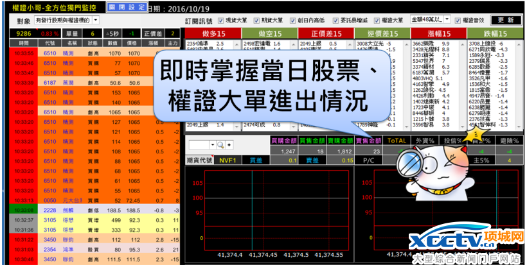Select the 跌幅15 column header
Screen dimensions: 527x267
497,33
